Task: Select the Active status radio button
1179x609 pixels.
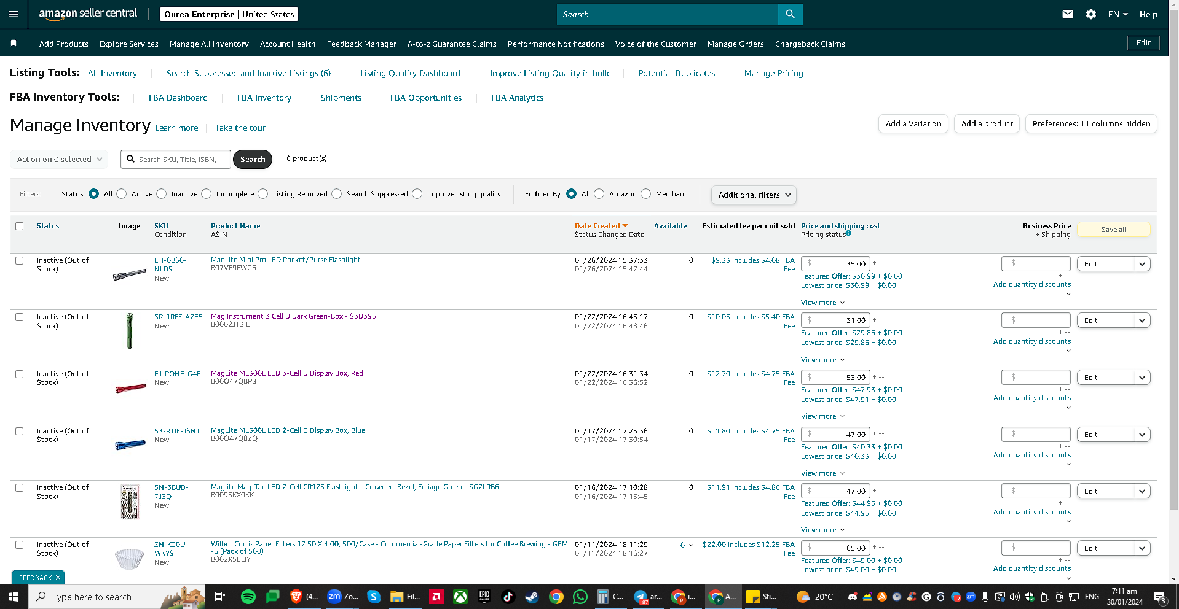Action: click(x=122, y=193)
